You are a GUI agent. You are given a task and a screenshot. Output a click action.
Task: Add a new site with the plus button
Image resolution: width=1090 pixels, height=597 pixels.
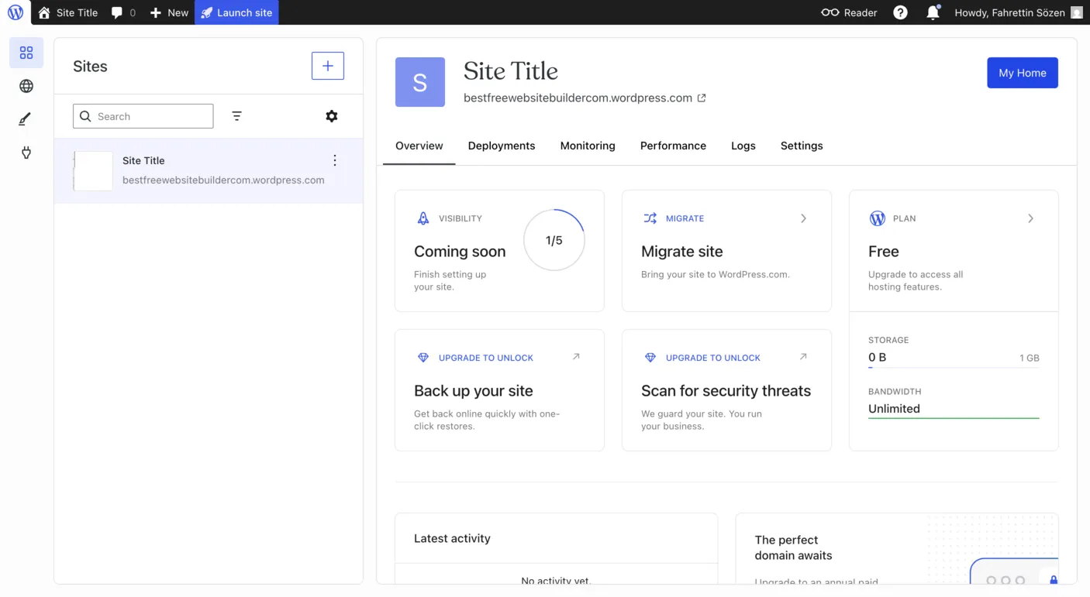pos(327,65)
